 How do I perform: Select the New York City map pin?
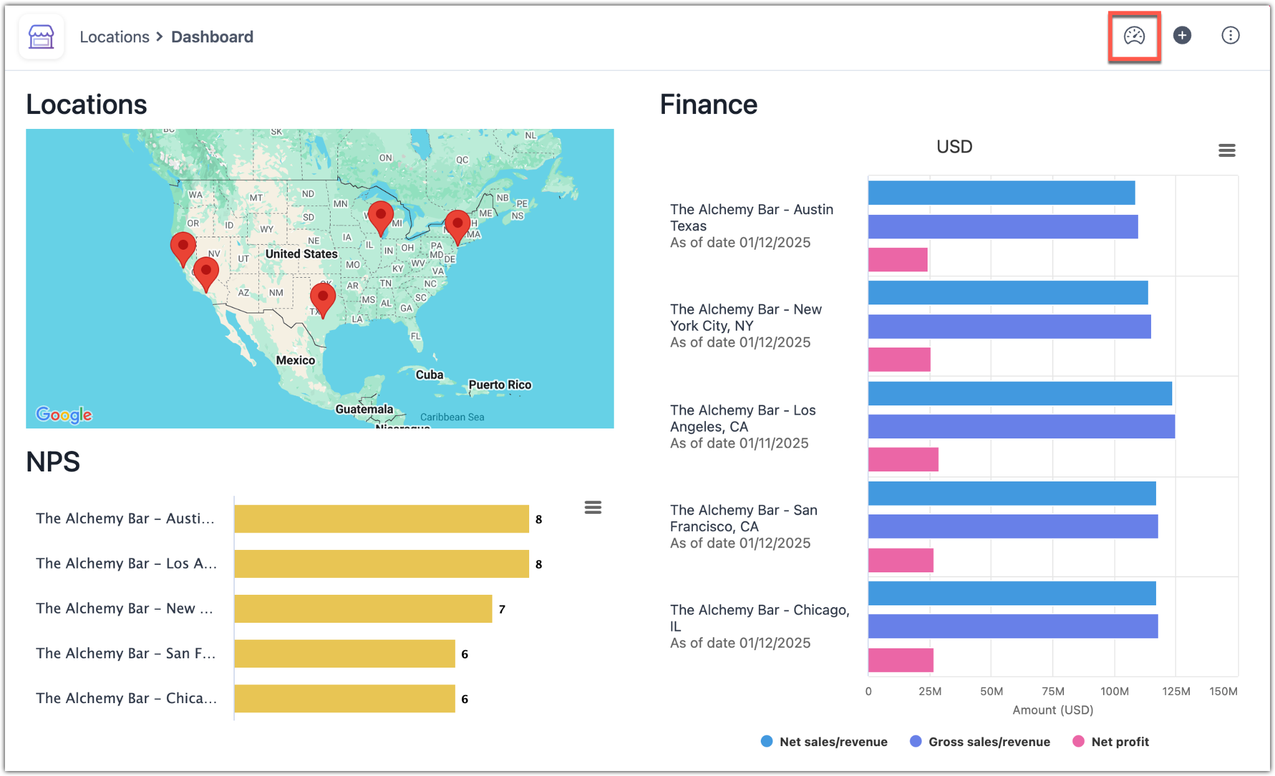click(x=458, y=227)
